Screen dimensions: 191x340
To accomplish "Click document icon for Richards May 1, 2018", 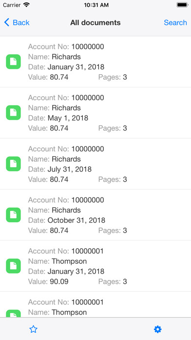I will click(14, 113).
